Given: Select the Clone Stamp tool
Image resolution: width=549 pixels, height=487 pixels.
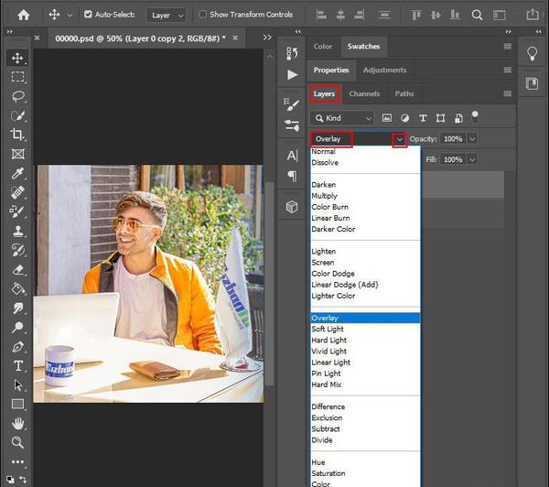Looking at the screenshot, I should [17, 231].
